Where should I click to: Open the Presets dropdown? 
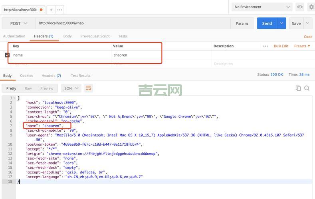point(302,46)
